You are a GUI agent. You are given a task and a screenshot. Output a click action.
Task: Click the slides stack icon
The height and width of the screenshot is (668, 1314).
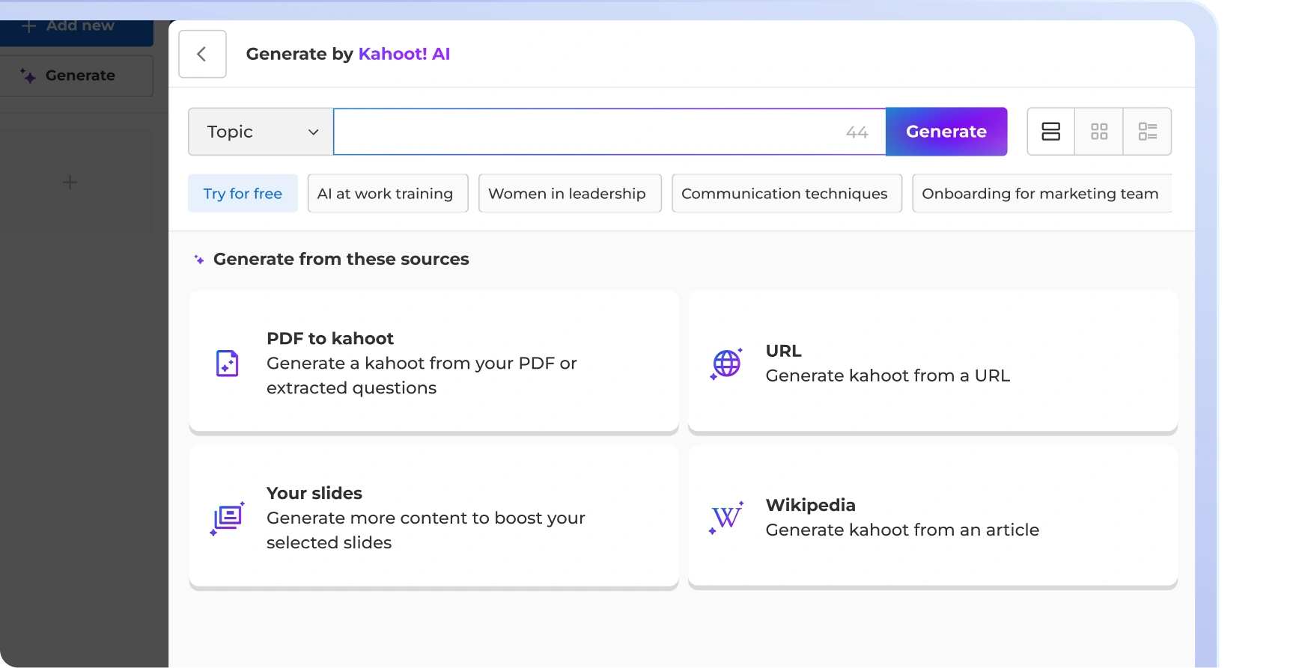(228, 518)
